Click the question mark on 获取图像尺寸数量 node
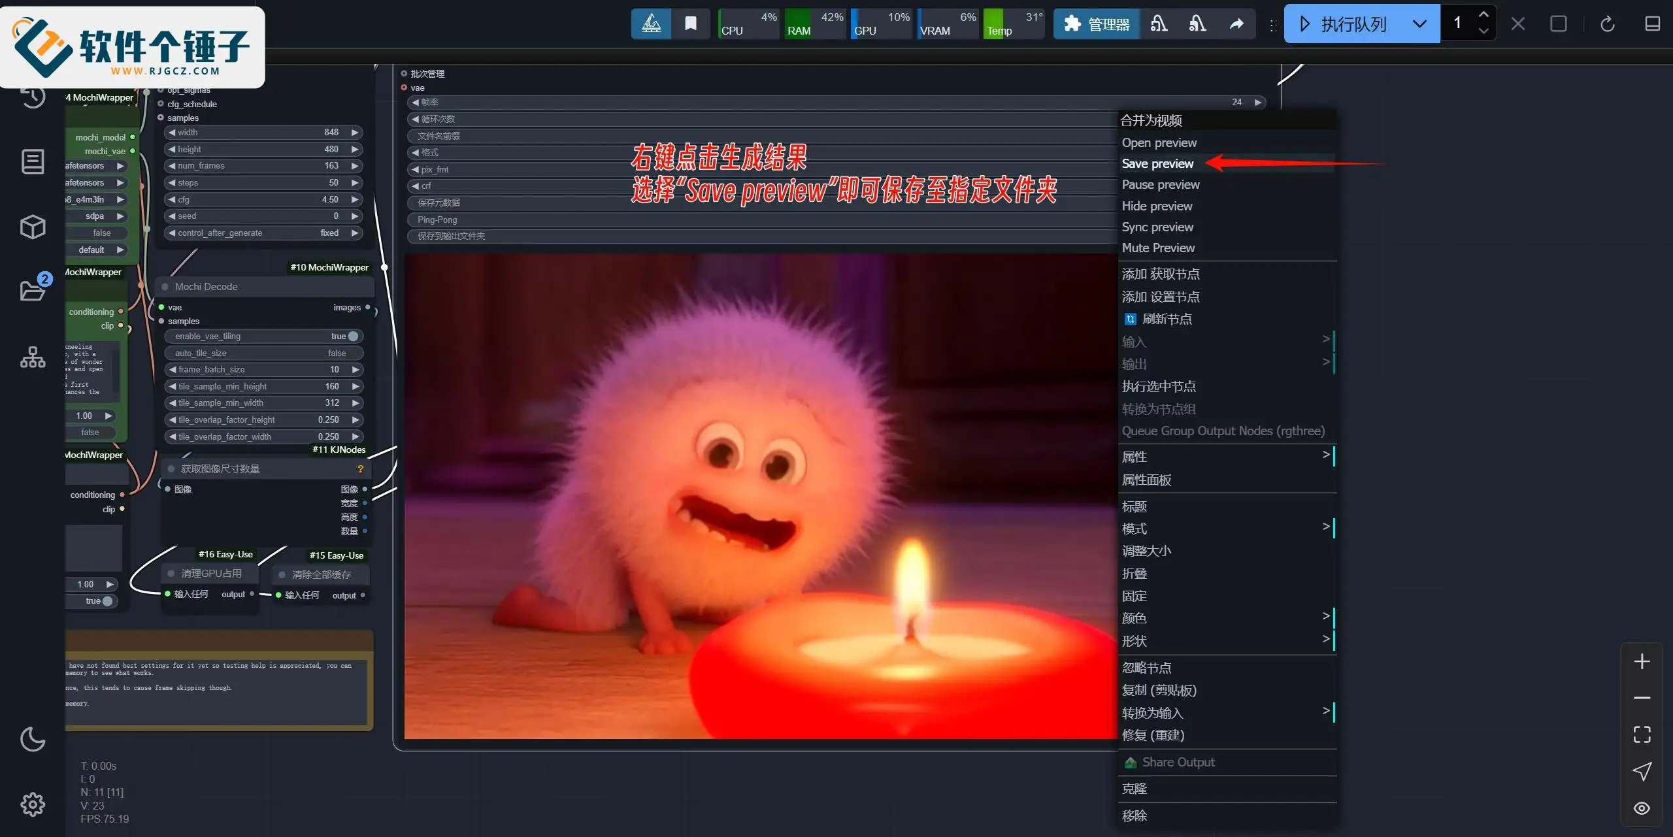Image resolution: width=1673 pixels, height=837 pixels. point(360,468)
